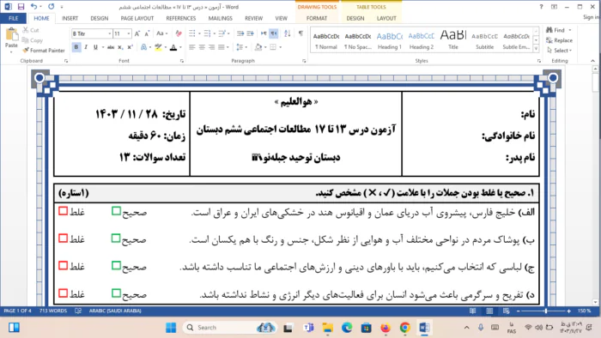Apply strikethrough abc formatting
Screen dimensions: 601x338
pyautogui.click(x=111, y=47)
